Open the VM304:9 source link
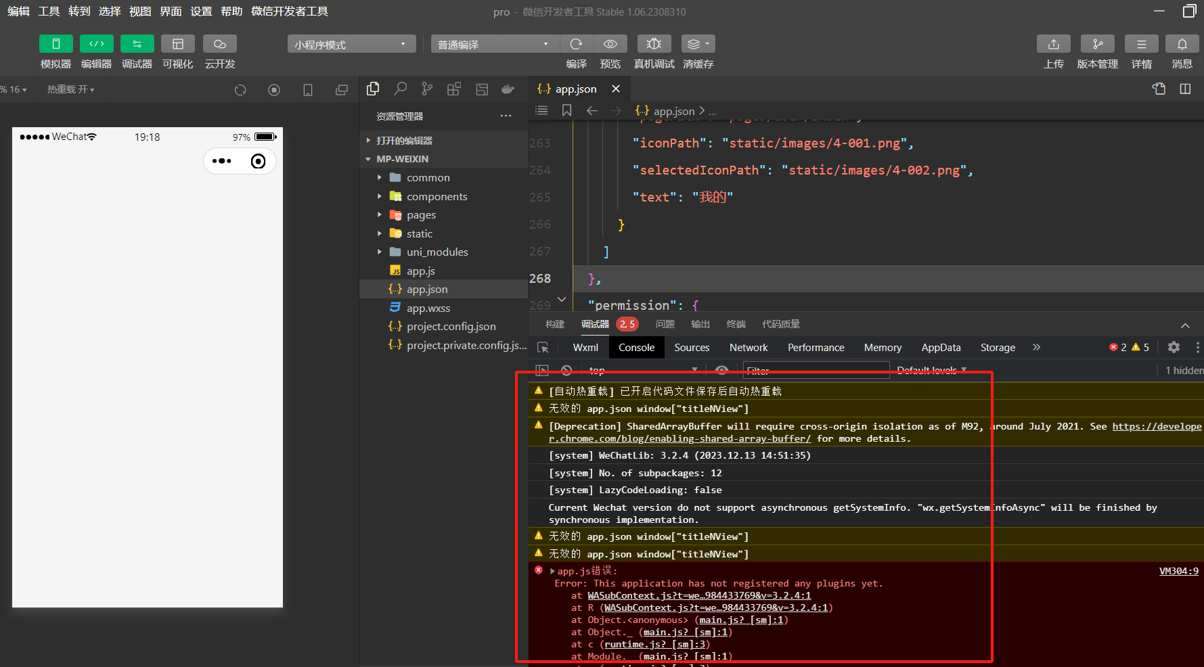The width and height of the screenshot is (1204, 667). pos(1178,571)
